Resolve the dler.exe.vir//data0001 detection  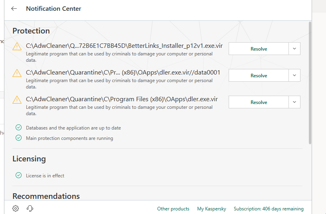point(259,75)
